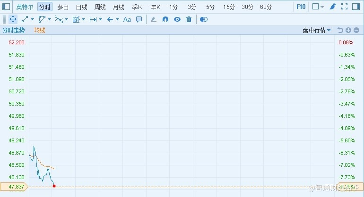Viewport: 364px width, 197px height.
Task: Open the 月线 chart tab
Action: tap(118, 7)
